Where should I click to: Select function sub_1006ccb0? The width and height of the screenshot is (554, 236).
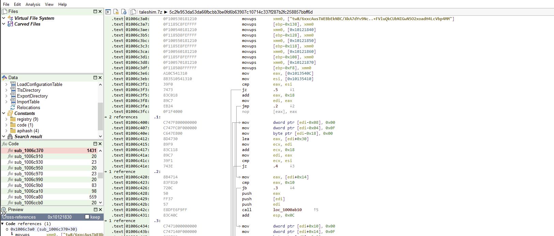click(49, 203)
